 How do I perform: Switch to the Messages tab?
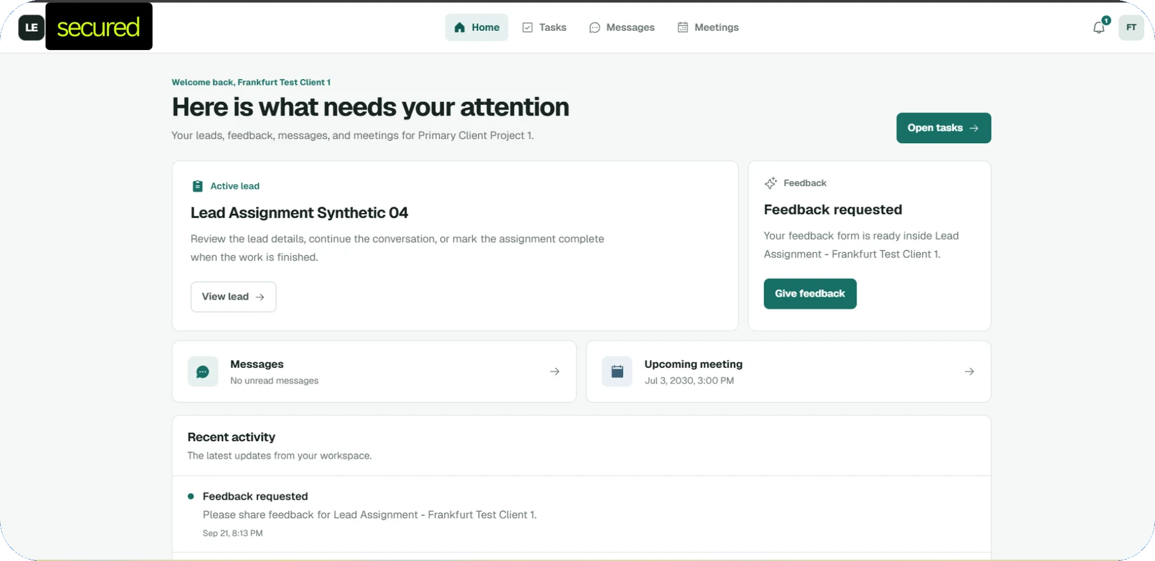[622, 28]
